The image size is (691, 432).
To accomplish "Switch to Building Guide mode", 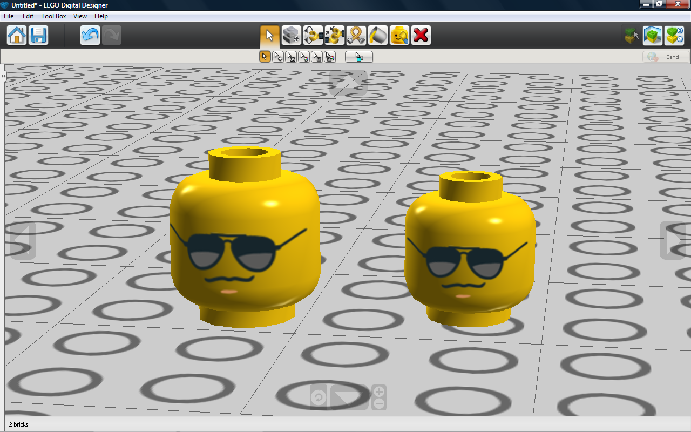I will pos(674,36).
